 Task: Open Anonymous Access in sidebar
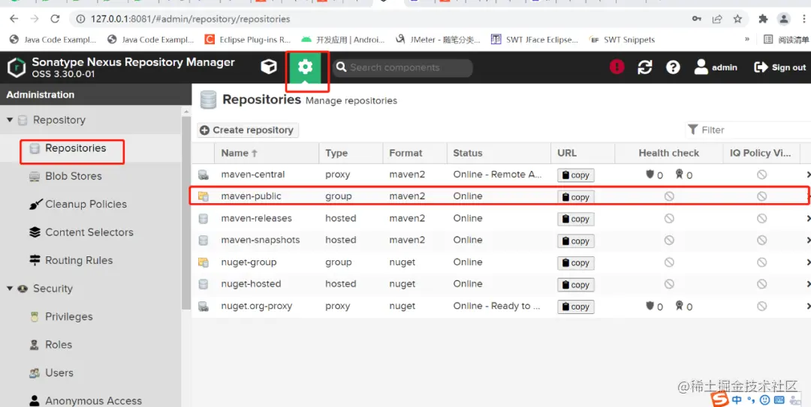pyautogui.click(x=93, y=401)
